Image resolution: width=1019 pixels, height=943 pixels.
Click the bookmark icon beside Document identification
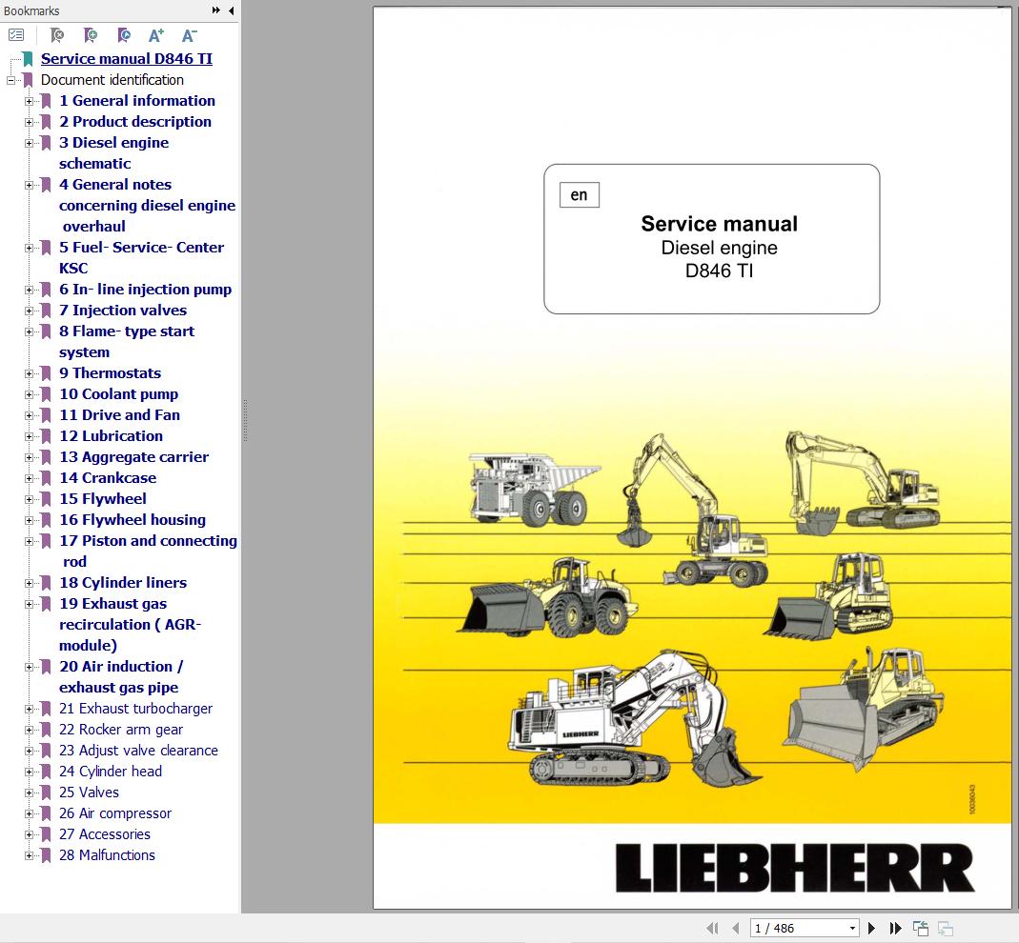(28, 80)
